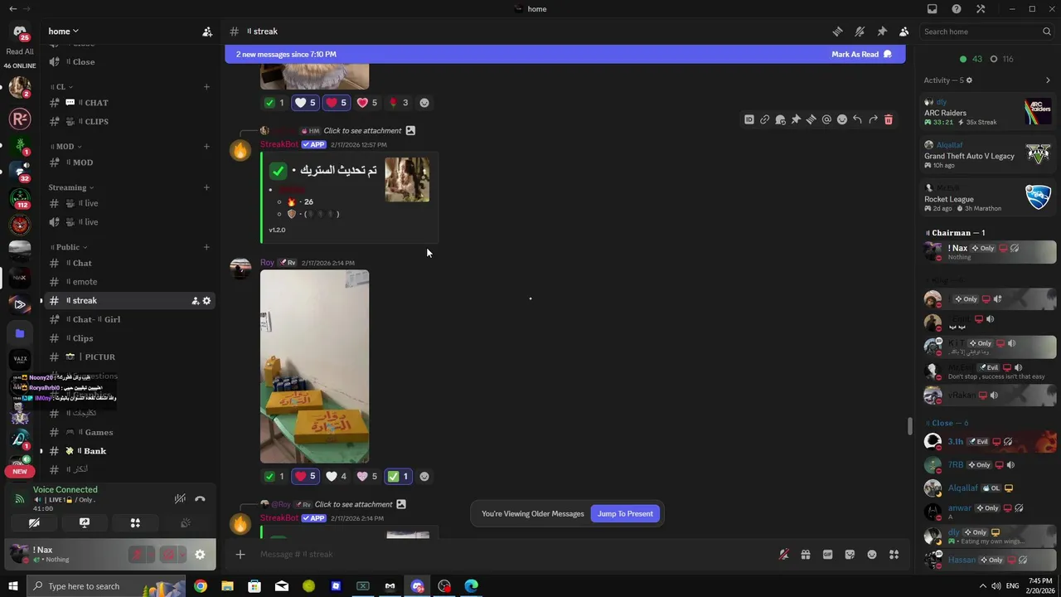Undeafen headphones in user panel
The width and height of the screenshot is (1061, 597).
(169, 555)
